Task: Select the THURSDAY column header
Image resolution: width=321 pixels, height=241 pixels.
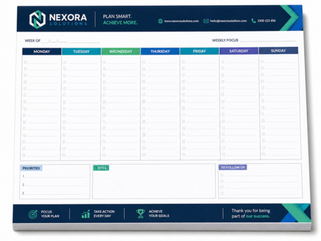Action: 160,51
